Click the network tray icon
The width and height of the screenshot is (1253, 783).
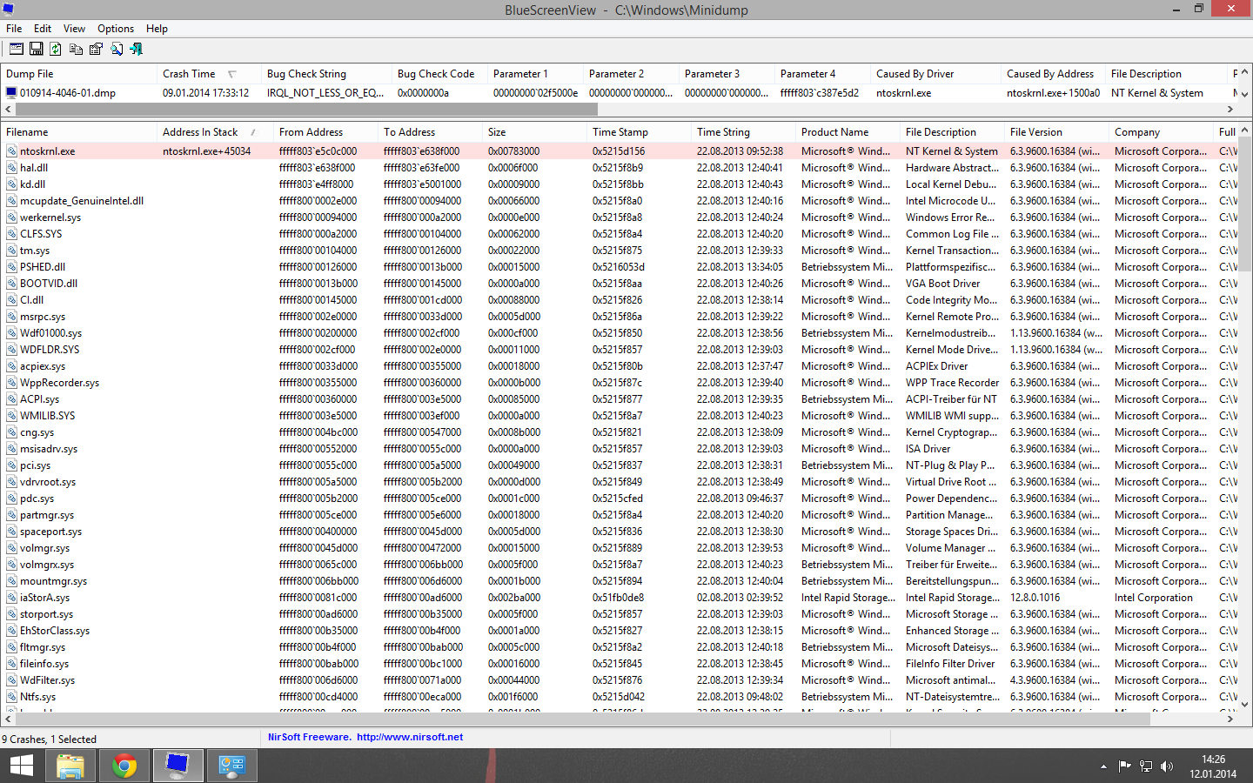pyautogui.click(x=1146, y=766)
